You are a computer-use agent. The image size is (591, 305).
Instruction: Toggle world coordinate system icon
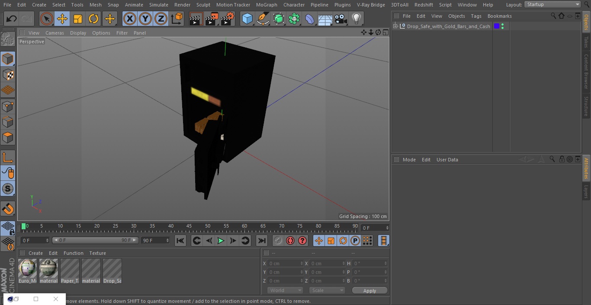coord(177,19)
